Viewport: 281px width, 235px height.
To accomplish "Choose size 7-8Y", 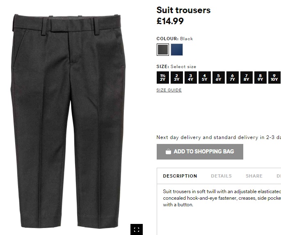I will point(247,78).
